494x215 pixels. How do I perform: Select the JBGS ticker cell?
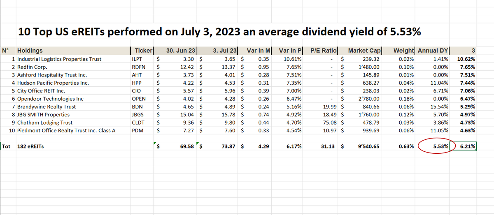(142, 115)
